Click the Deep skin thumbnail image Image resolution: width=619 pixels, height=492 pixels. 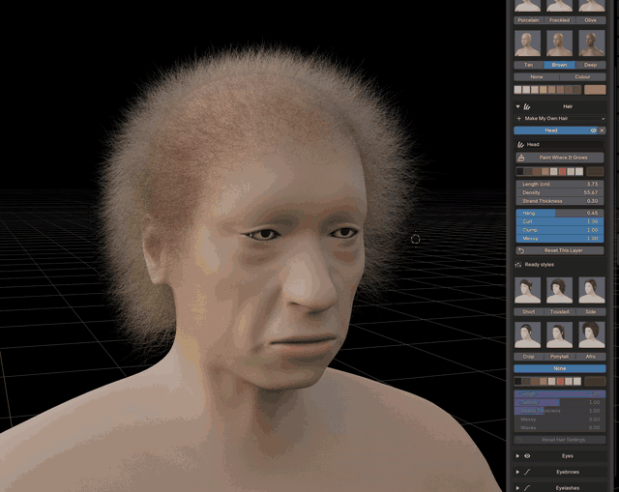(x=591, y=43)
